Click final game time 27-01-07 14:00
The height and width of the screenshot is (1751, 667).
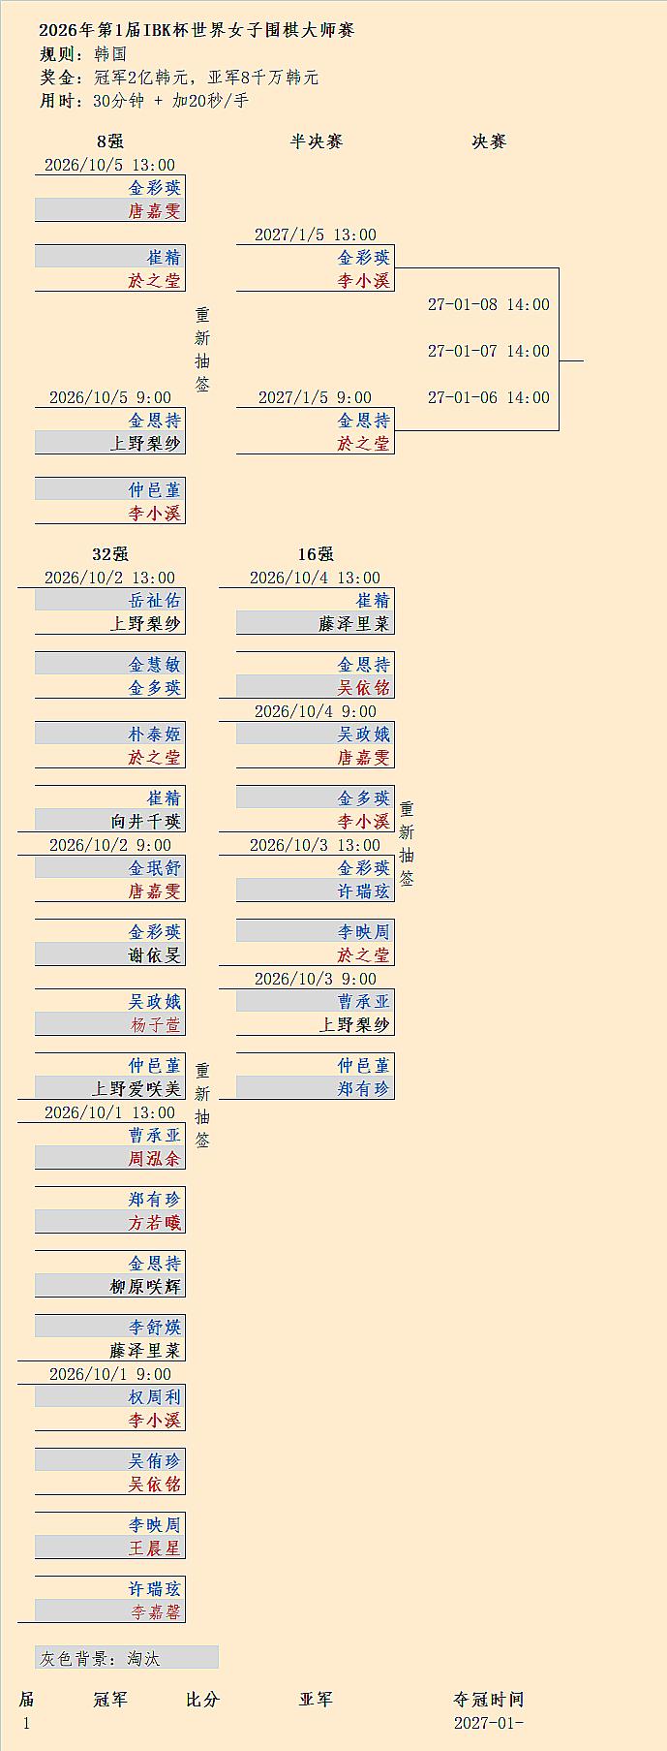pyautogui.click(x=489, y=351)
